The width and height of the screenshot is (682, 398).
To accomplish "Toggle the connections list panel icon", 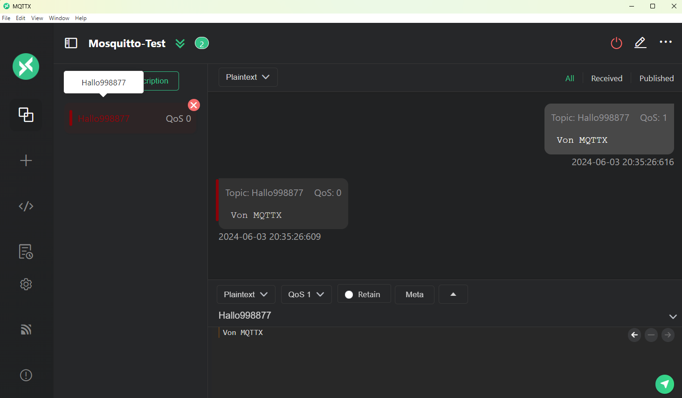I will pyautogui.click(x=71, y=43).
